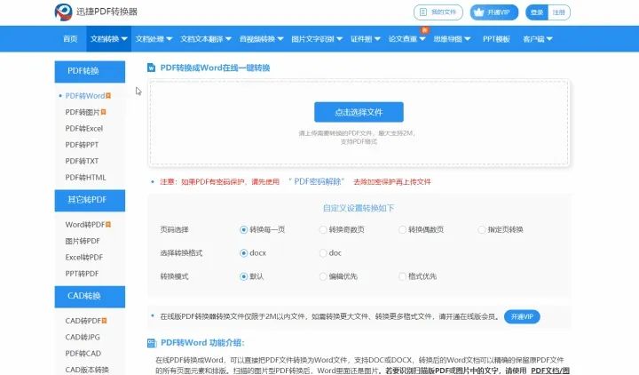Screen dimensions: 639x375
Task: Click 开通VIP button in header
Action: 494,12
